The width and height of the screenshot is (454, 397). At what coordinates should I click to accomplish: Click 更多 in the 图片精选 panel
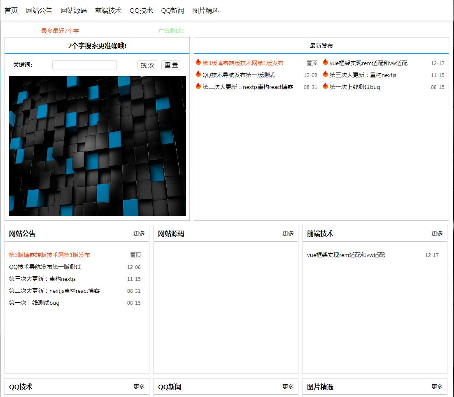[437, 387]
